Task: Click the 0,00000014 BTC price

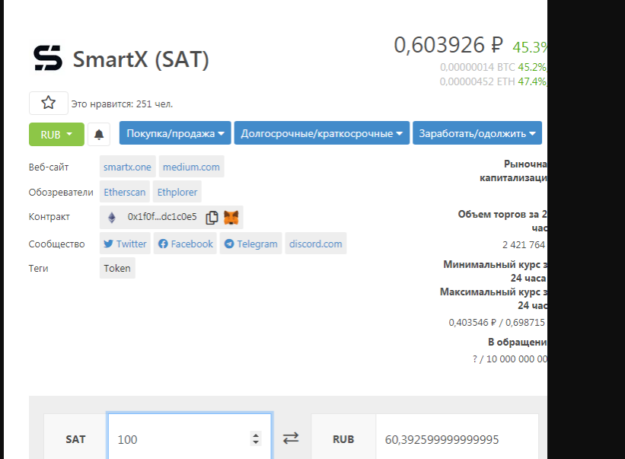Action: pyautogui.click(x=477, y=67)
